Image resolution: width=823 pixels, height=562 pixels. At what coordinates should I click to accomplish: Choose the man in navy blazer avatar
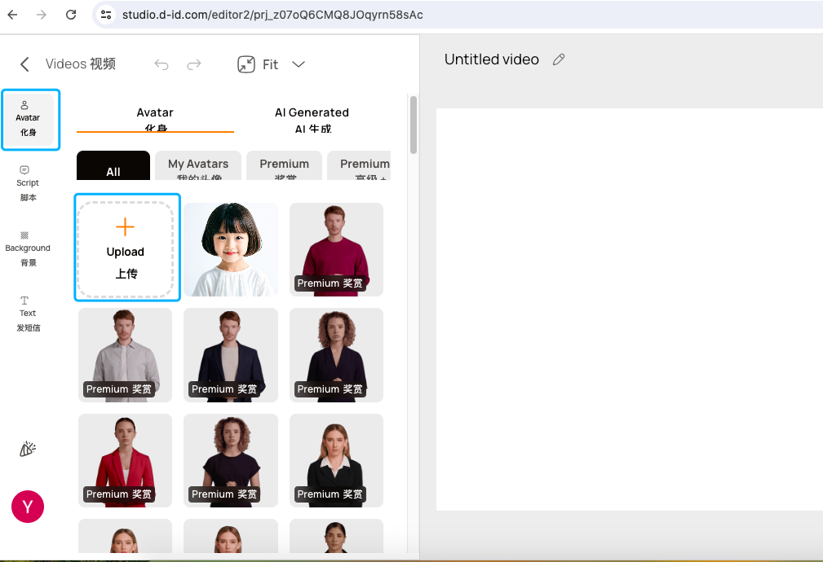tap(231, 355)
